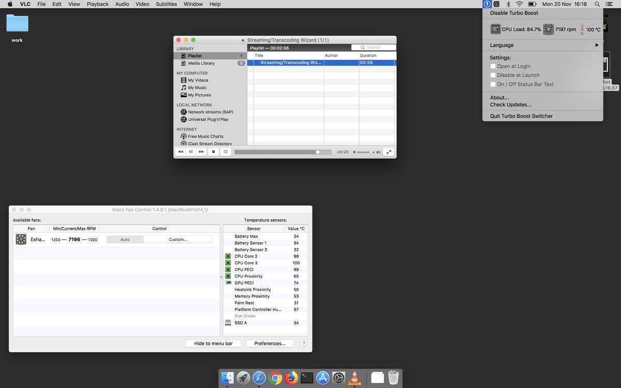Click Macs Fan Control menu bar icon
621x388 pixels.
(496, 4)
